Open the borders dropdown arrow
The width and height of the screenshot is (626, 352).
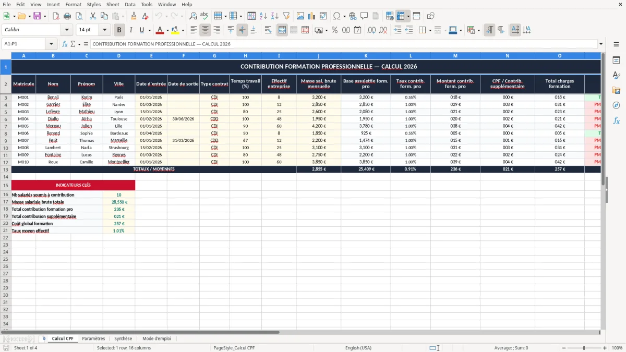[430, 30]
